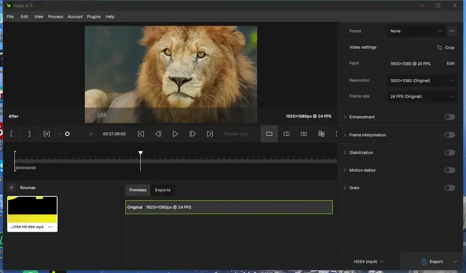This screenshot has height=273, width=466.
Task: Open the Crop tool
Action: pyautogui.click(x=446, y=47)
